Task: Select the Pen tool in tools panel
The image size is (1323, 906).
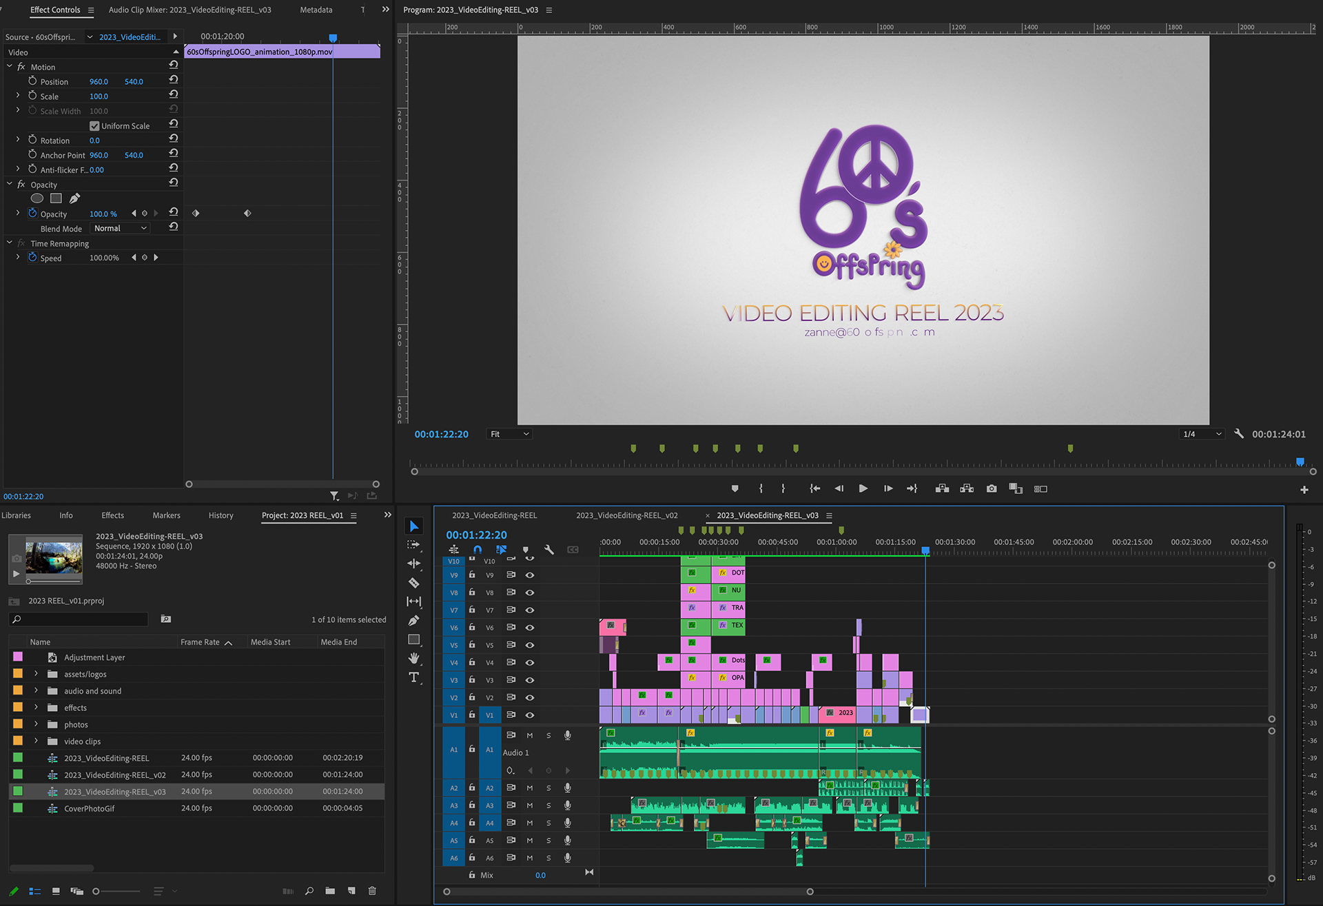Action: point(413,621)
